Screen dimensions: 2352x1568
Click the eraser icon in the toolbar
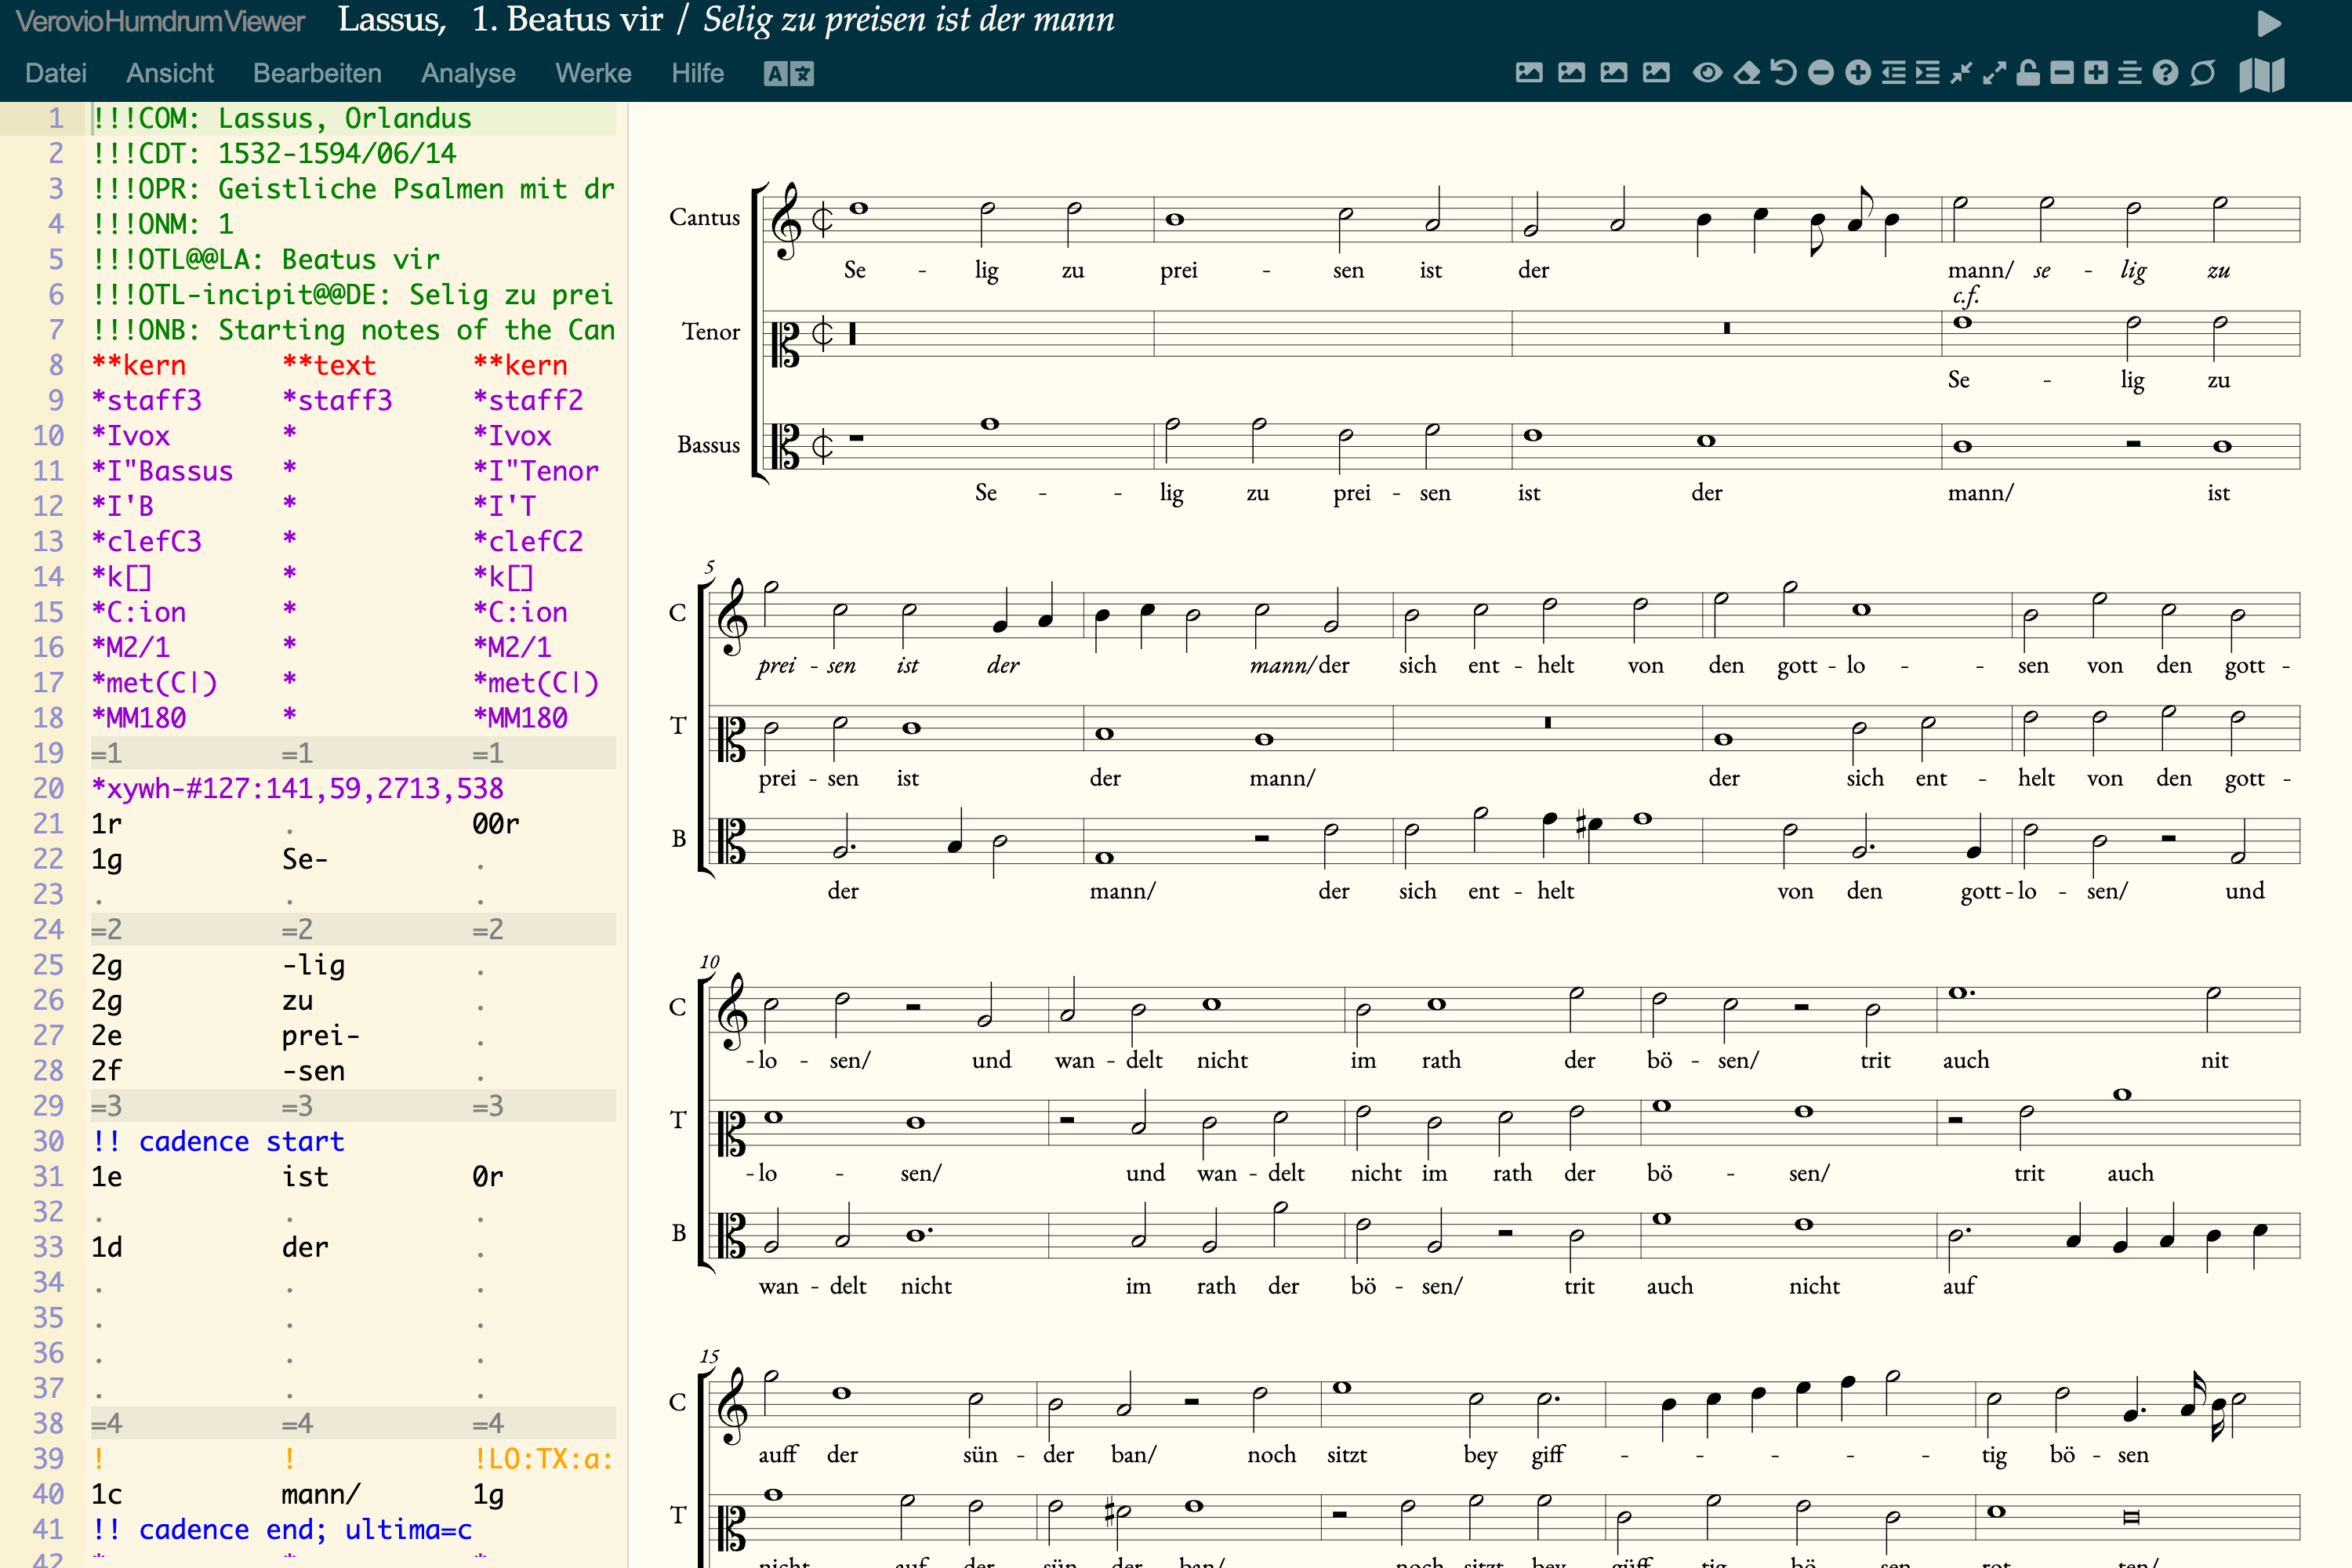coord(1746,73)
